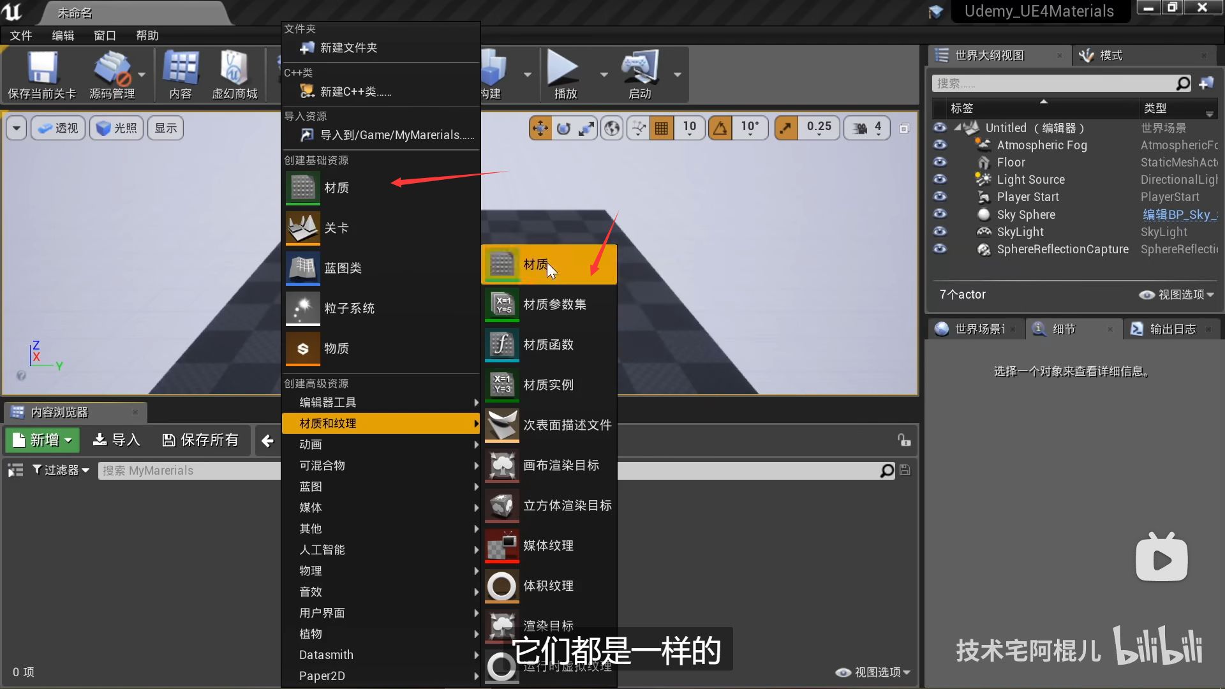Maximize viewport layout icon
Image resolution: width=1225 pixels, height=689 pixels.
coord(904,128)
